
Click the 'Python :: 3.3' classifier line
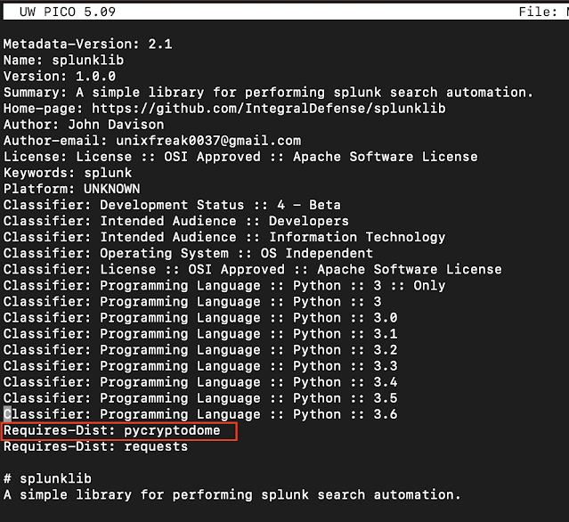click(200, 366)
